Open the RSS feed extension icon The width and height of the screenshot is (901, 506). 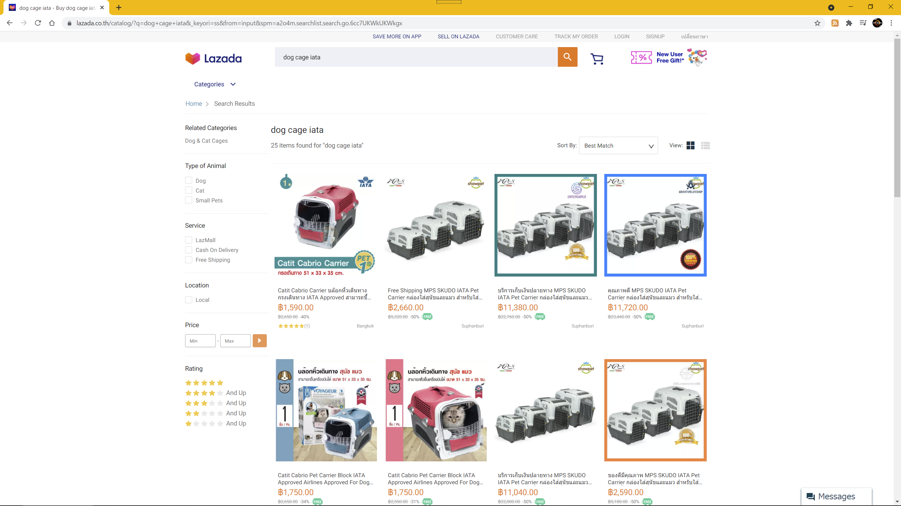(x=835, y=23)
